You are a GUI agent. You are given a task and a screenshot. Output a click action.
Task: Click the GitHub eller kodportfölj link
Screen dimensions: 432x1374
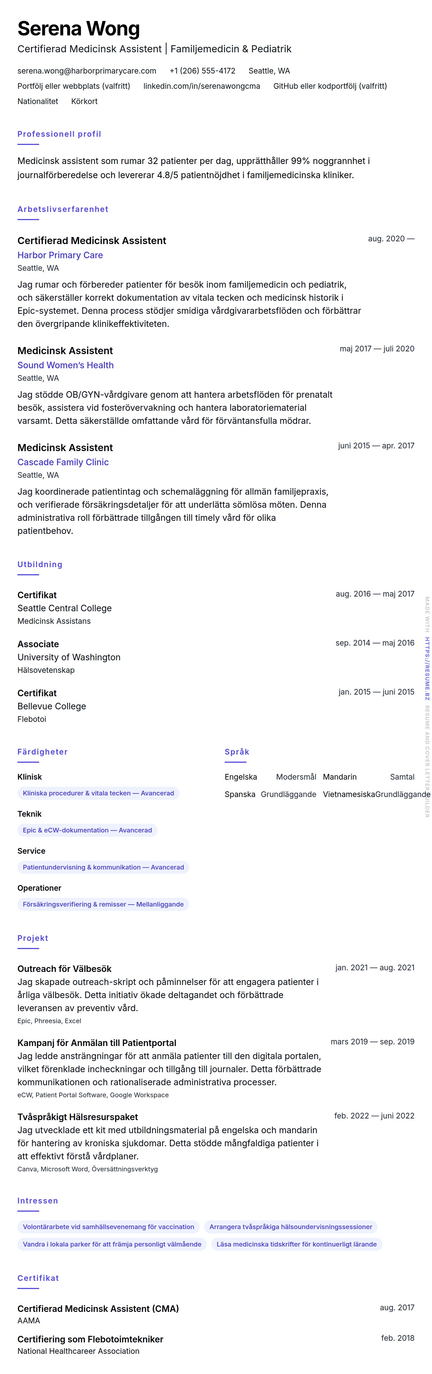(330, 86)
